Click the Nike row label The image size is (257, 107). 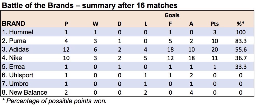pyautogui.click(x=12, y=58)
